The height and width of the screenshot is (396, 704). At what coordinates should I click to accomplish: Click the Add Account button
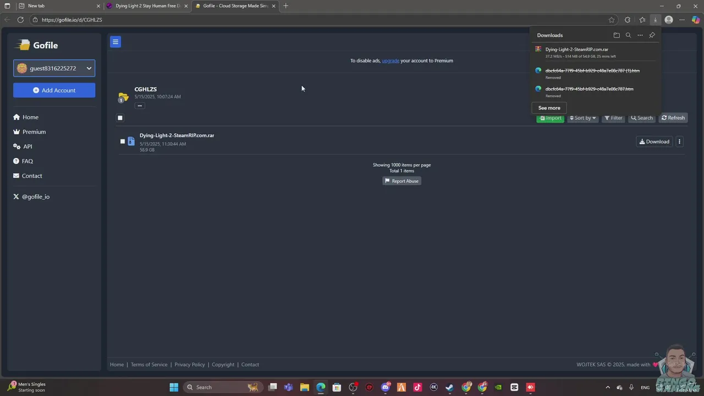54,90
